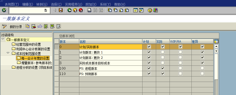Click the 名称 column header

(x=111, y=41)
